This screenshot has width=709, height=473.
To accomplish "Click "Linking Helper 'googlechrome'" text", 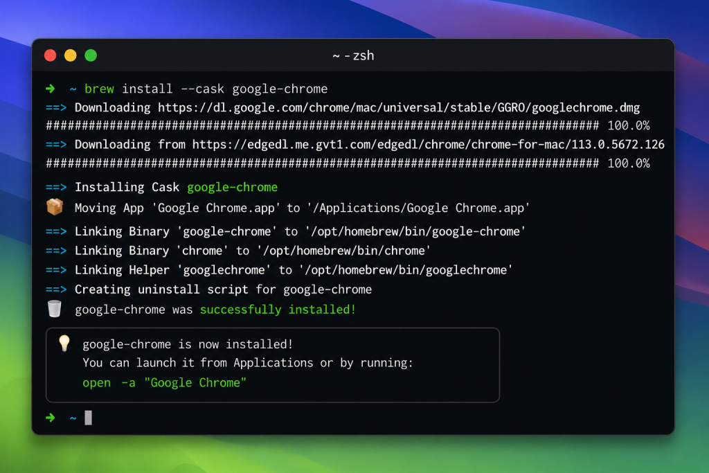I will click(x=172, y=270).
